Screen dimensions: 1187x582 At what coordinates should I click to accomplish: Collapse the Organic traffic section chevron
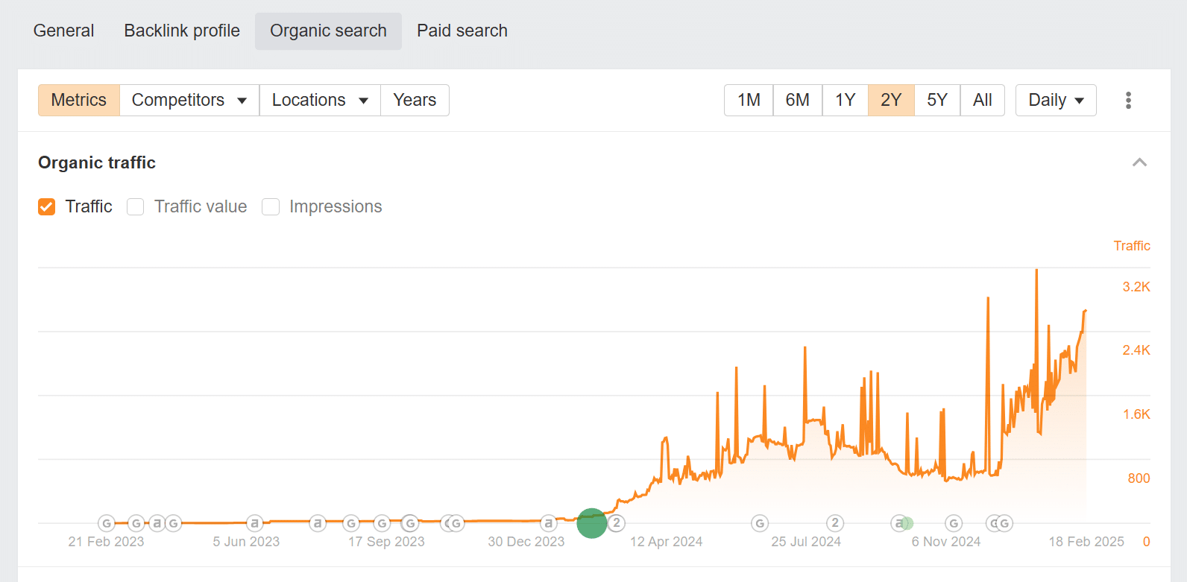1139,162
